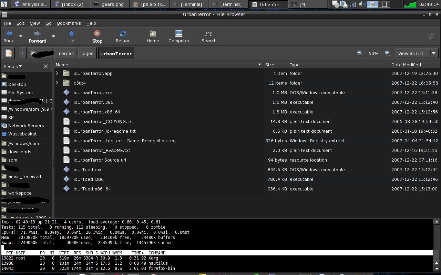Click the Up folder arrow icon

coord(71,34)
